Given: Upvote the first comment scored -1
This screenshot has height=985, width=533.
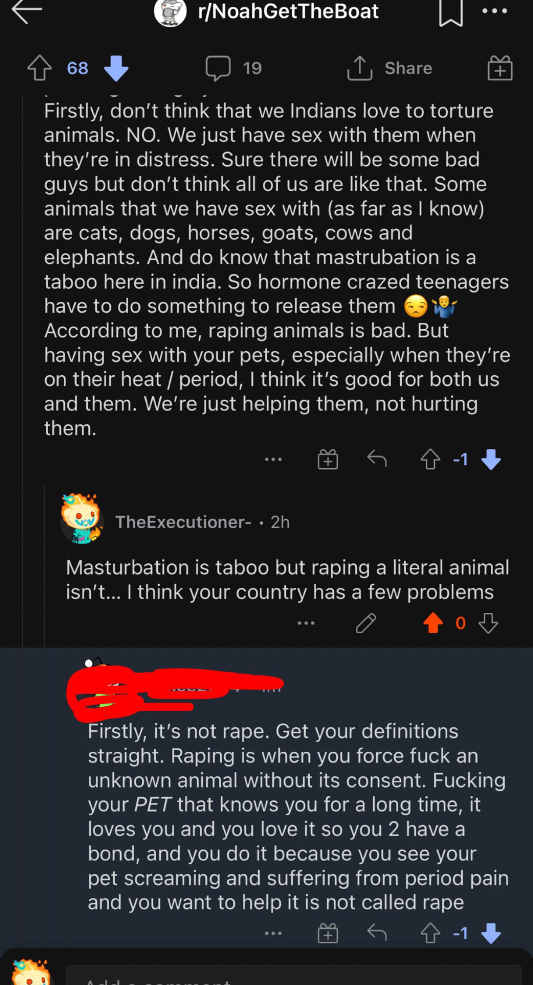Looking at the screenshot, I should (430, 459).
